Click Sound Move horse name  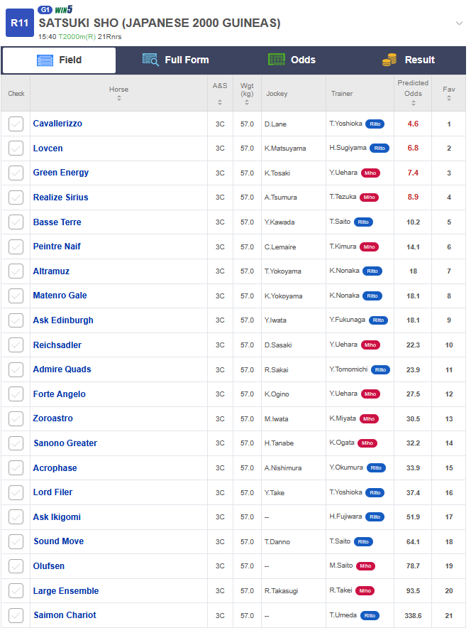(x=58, y=541)
